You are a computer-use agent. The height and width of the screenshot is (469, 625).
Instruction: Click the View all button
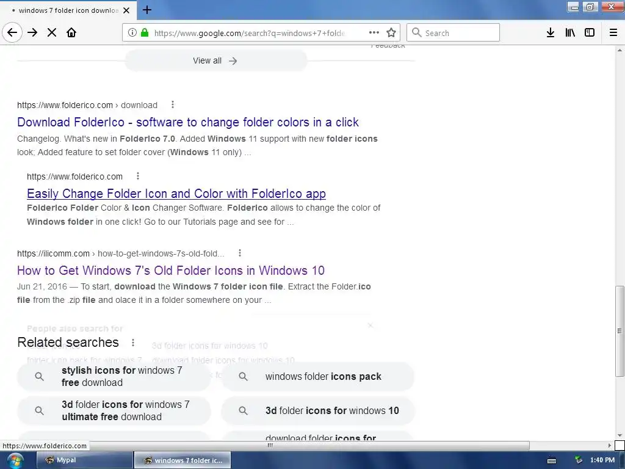[x=215, y=60]
